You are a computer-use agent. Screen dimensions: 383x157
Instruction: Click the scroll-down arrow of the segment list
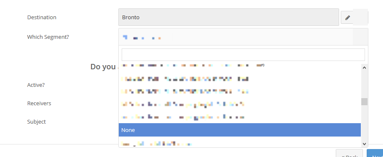coord(364,144)
